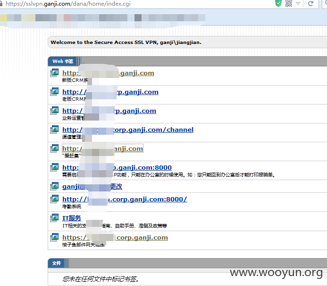Screen dimensions: 327x286
Task: Collapse the 文件 section header
Action: [57, 263]
